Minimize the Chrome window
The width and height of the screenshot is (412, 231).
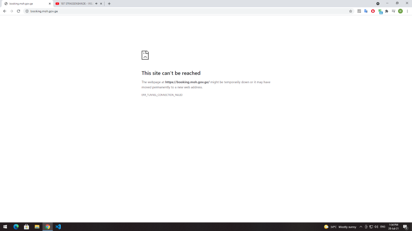pos(387,3)
